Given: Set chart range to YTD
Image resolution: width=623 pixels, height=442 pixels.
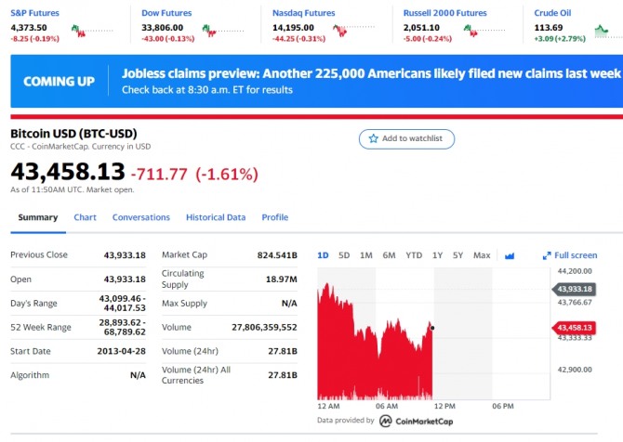Looking at the screenshot, I should point(414,255).
